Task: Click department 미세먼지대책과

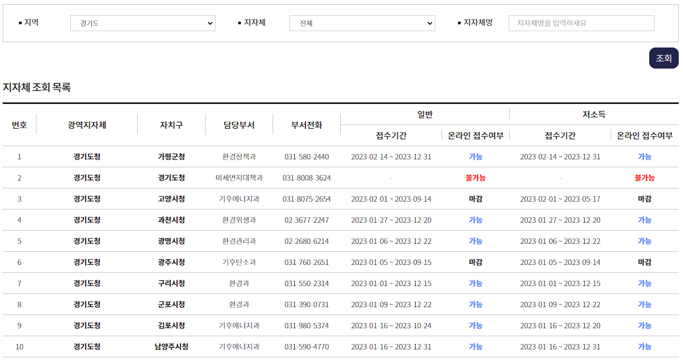Action: [x=239, y=178]
